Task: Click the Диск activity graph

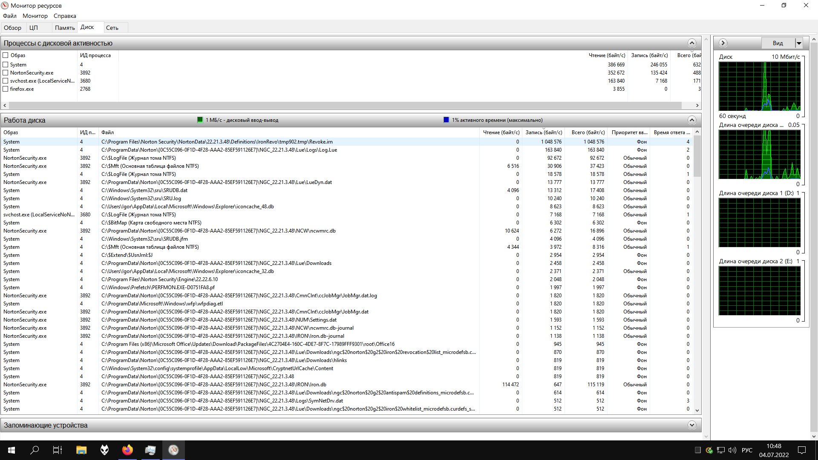Action: [760, 86]
